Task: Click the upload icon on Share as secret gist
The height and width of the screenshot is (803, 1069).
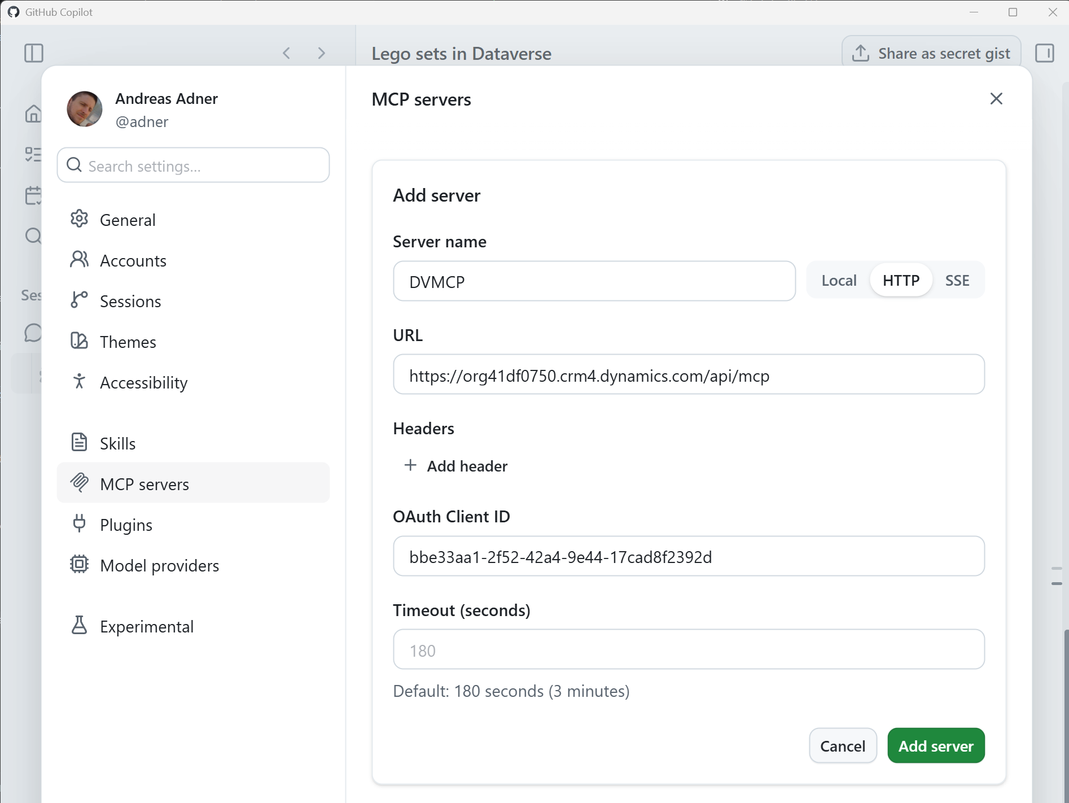Action: pos(860,53)
